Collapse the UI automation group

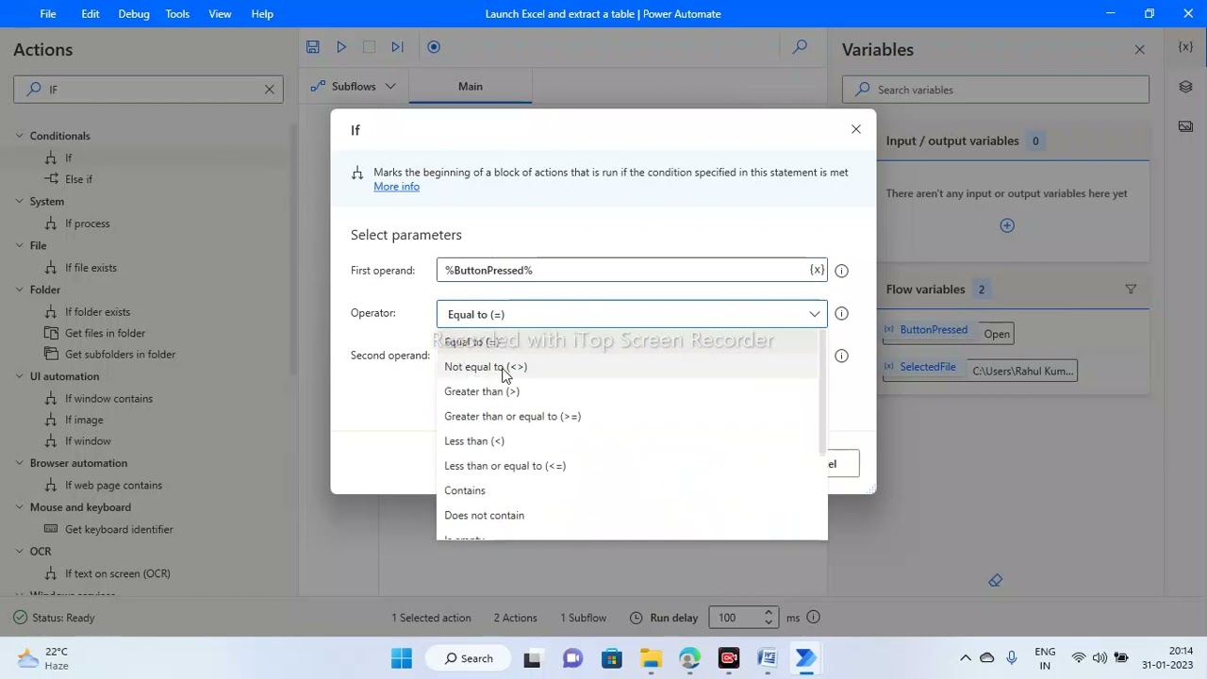19,376
